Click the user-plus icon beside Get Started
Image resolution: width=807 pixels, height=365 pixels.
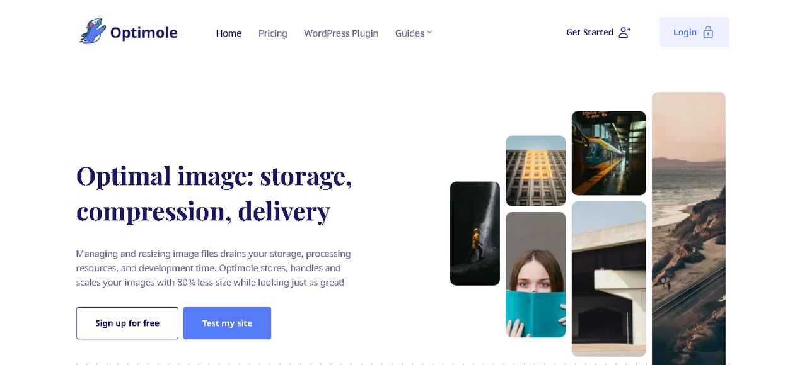(624, 32)
